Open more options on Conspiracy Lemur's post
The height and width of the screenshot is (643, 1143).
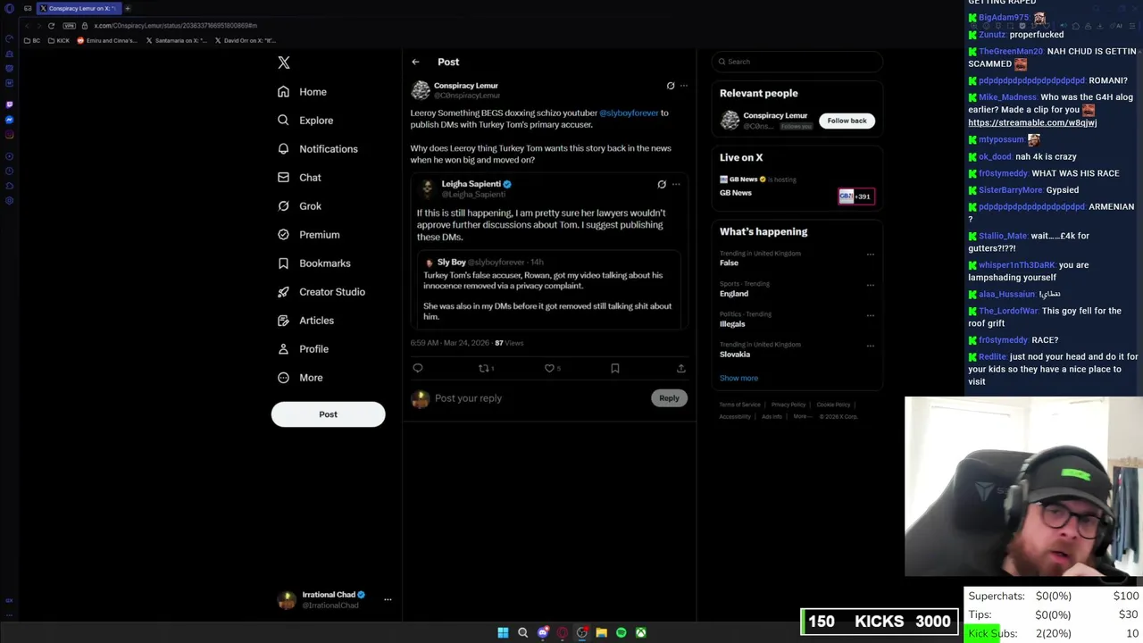point(684,86)
